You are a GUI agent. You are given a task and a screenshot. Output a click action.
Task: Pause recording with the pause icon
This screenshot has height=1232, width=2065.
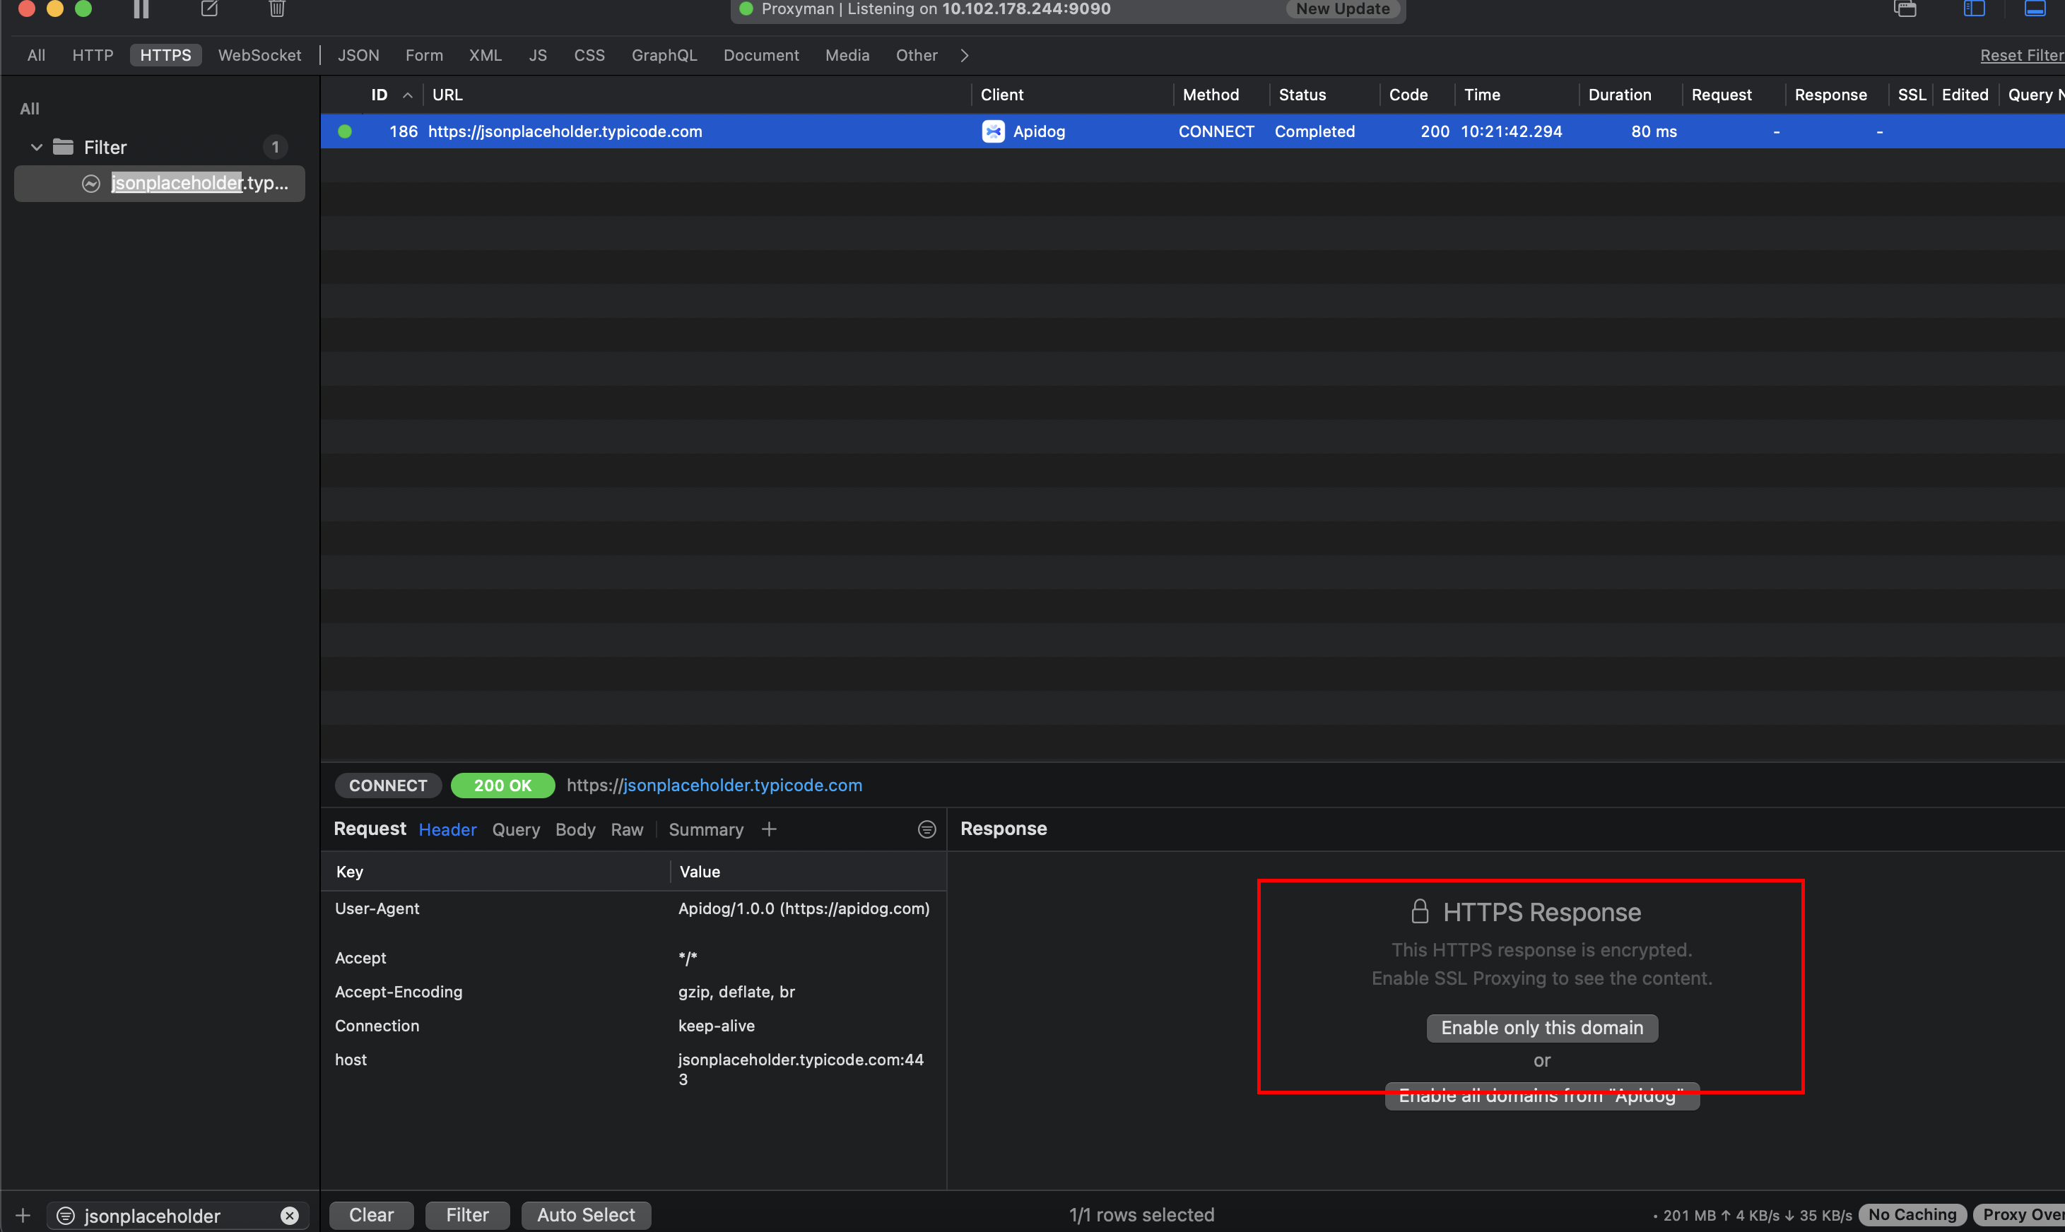[x=141, y=9]
